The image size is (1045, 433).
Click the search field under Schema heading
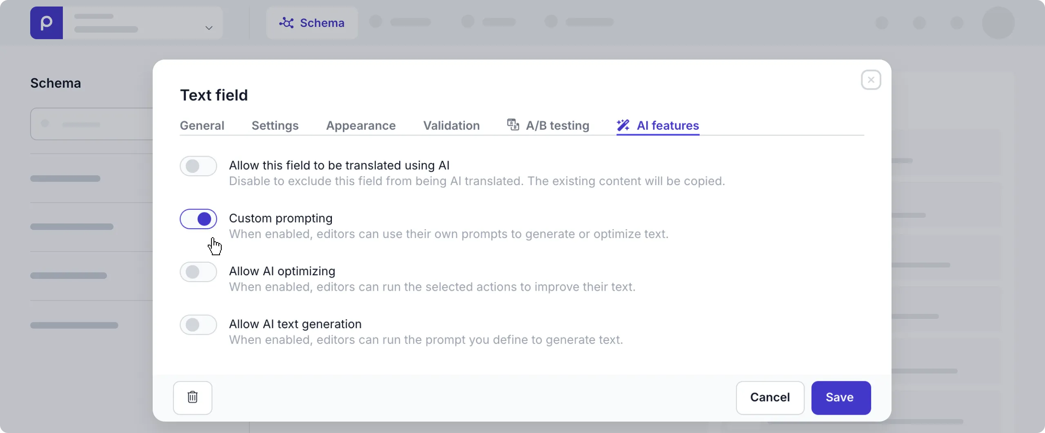point(92,124)
